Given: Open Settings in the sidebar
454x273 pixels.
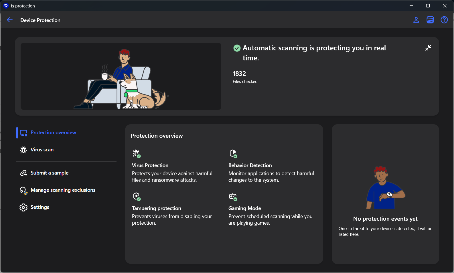Looking at the screenshot, I should click(40, 207).
